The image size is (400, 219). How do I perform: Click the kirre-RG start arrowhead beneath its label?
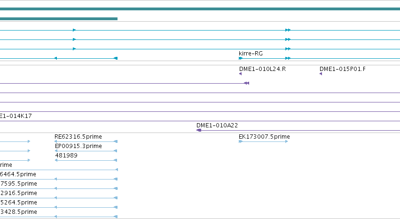click(241, 58)
